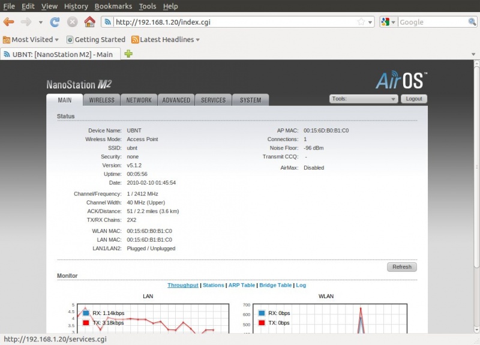Switch to the SYSTEM tab
The height and width of the screenshot is (345, 480).
coord(250,100)
